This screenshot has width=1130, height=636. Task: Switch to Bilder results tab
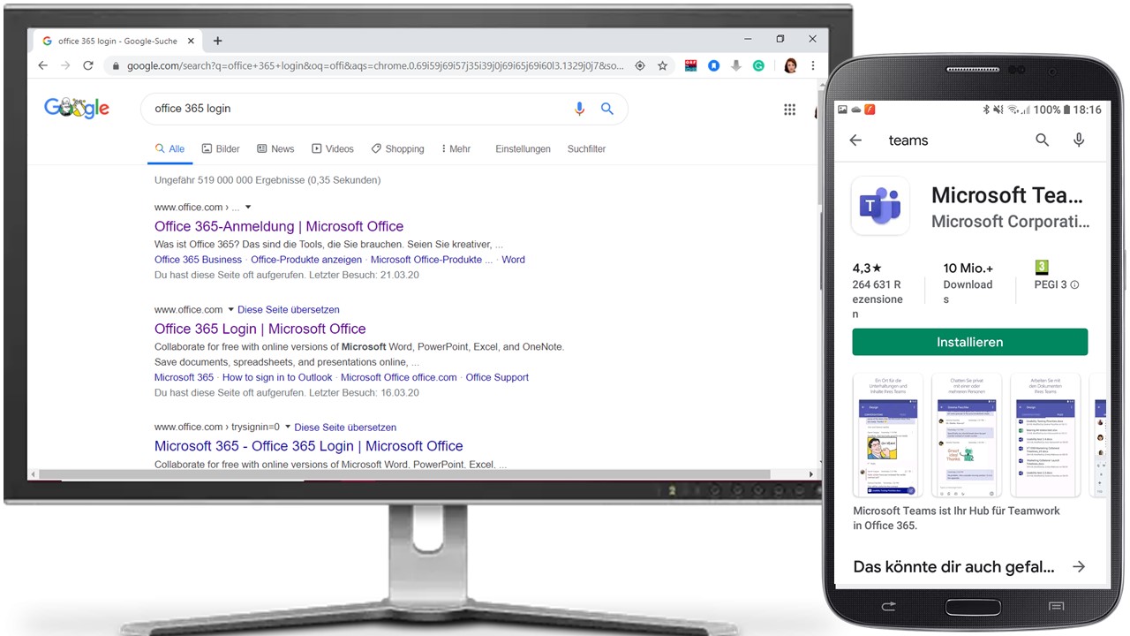coord(221,149)
